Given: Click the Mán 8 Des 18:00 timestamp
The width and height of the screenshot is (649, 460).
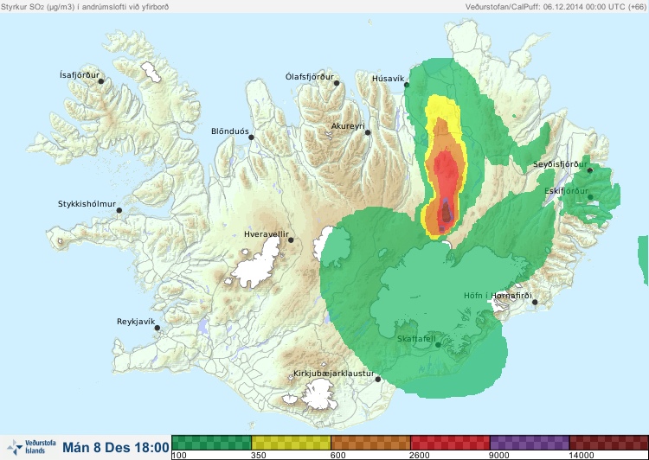Looking at the screenshot, I should [116, 448].
